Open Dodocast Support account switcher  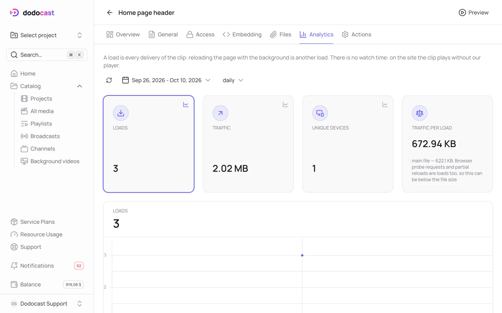point(47,304)
